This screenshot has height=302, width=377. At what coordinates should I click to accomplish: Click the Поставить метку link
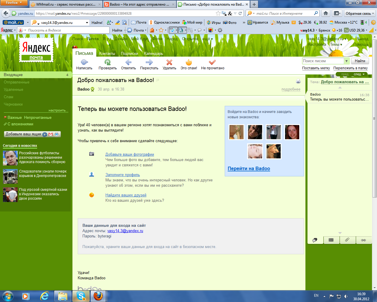coord(316,68)
